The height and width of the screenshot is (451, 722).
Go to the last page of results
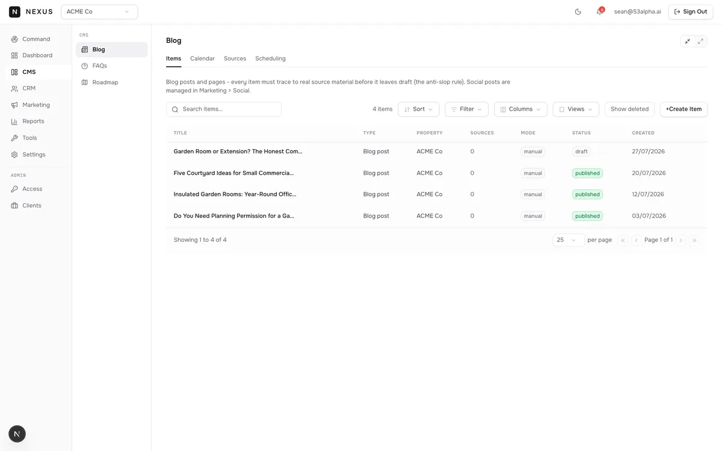[694, 240]
